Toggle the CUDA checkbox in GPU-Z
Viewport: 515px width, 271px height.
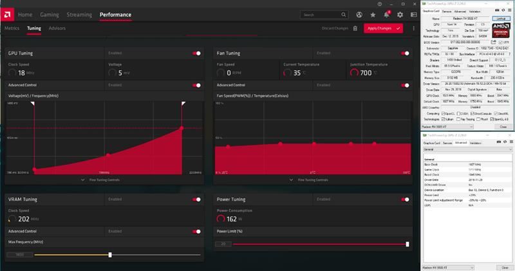[458, 114]
